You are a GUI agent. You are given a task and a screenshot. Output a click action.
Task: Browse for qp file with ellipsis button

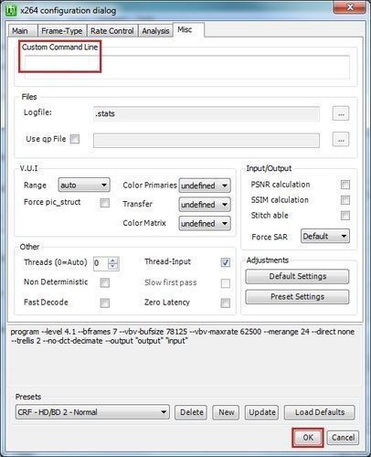341,140
